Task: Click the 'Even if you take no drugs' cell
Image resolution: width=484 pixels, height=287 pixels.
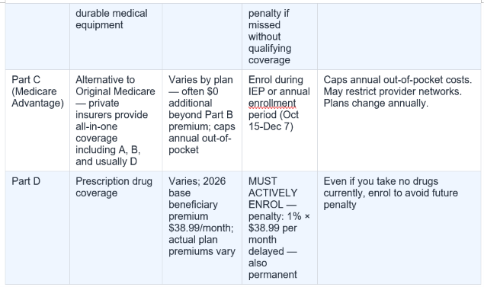Action: click(x=399, y=228)
